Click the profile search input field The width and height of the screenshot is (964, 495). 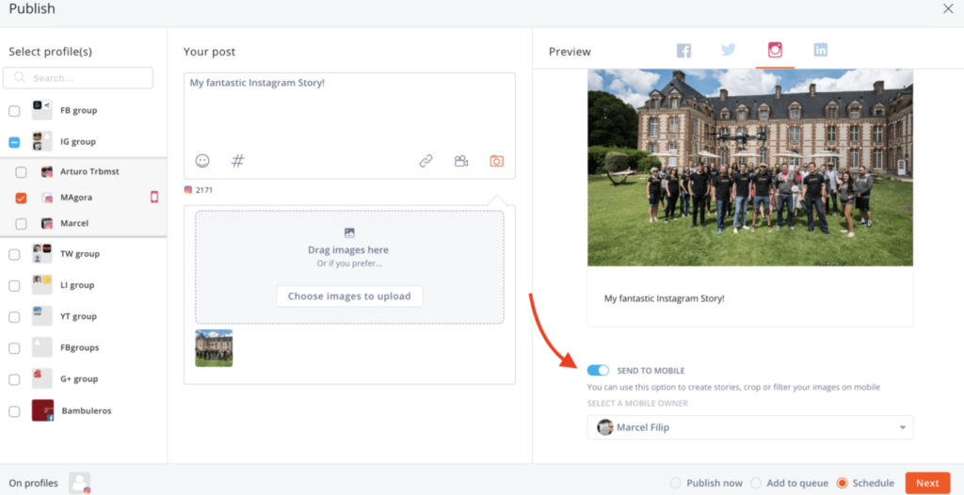click(78, 78)
